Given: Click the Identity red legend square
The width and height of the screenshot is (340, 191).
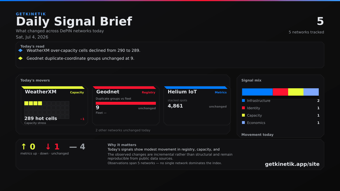Looking at the screenshot, I should (243, 108).
